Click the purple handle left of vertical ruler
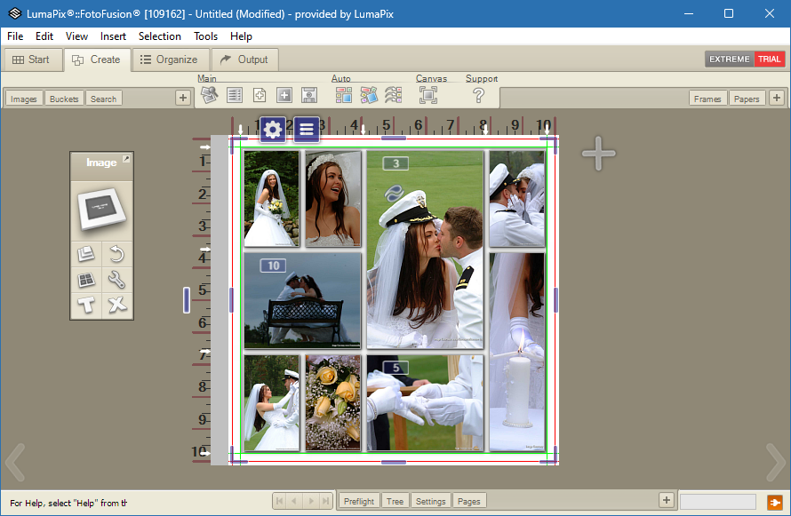The image size is (791, 516). click(187, 300)
